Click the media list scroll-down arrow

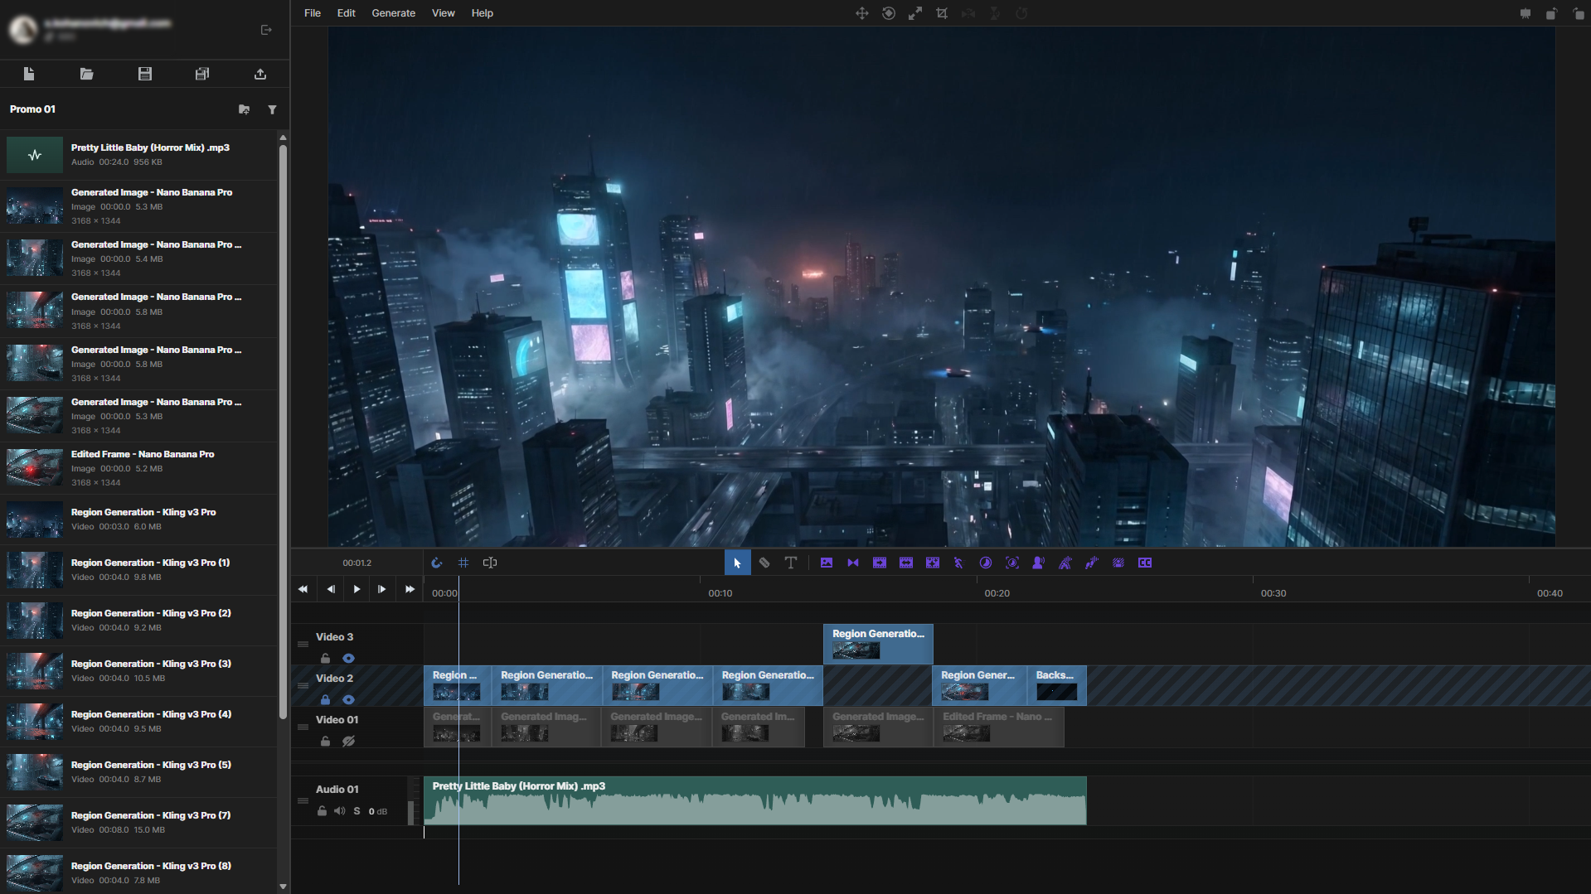284,887
